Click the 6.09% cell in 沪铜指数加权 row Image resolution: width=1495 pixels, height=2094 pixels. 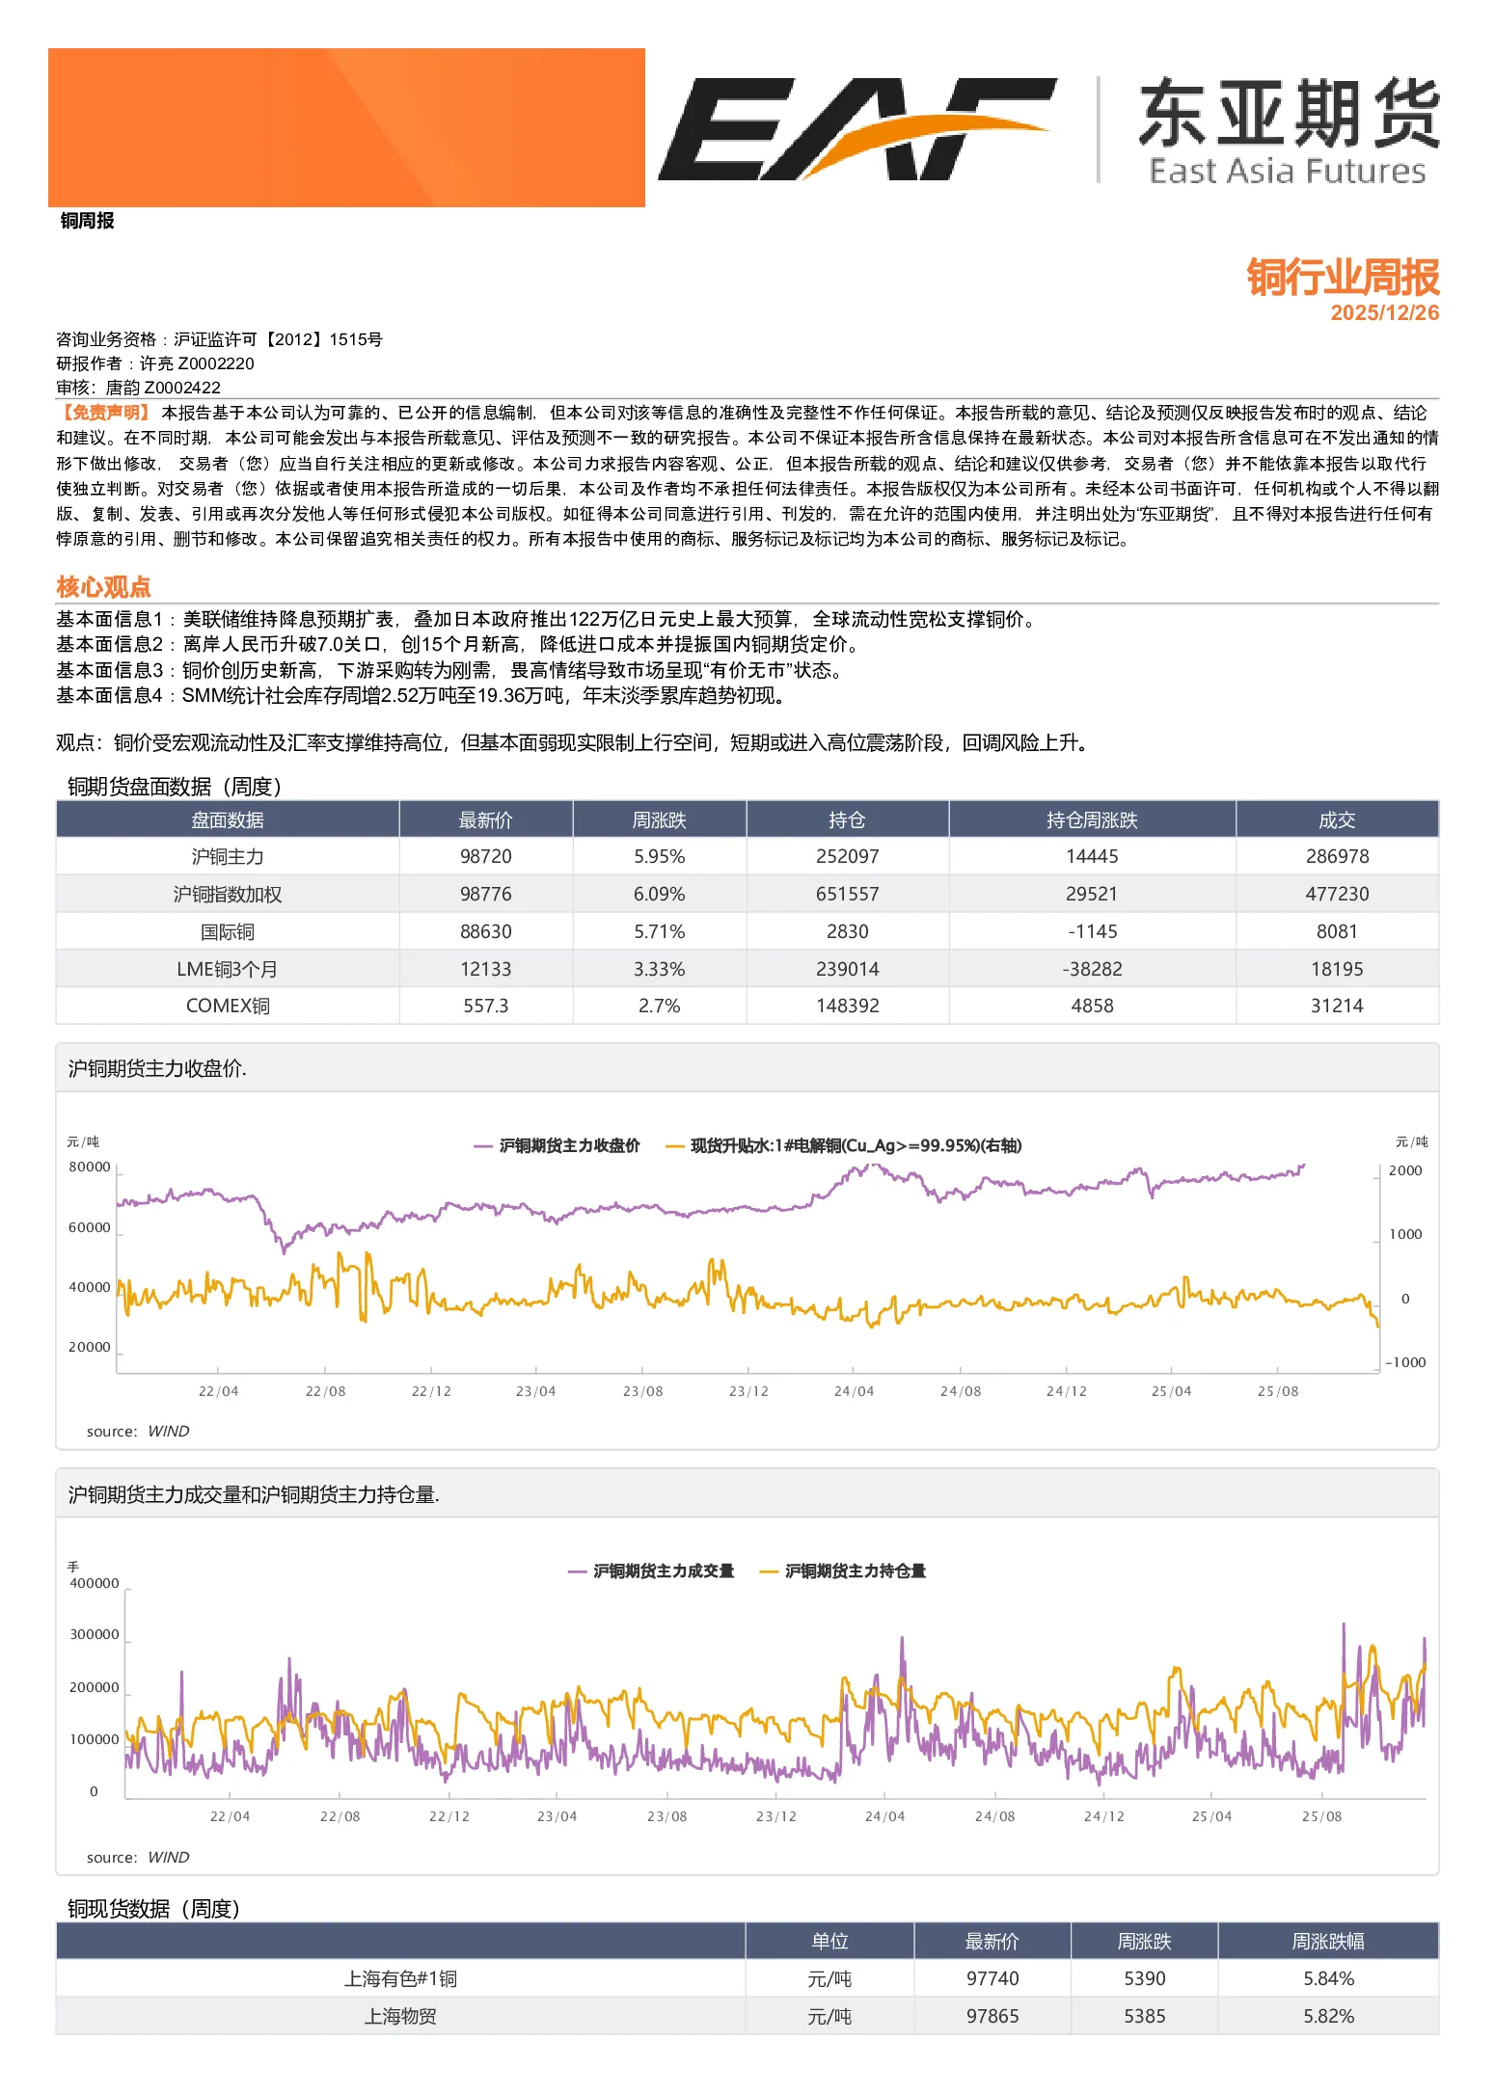[x=660, y=894]
